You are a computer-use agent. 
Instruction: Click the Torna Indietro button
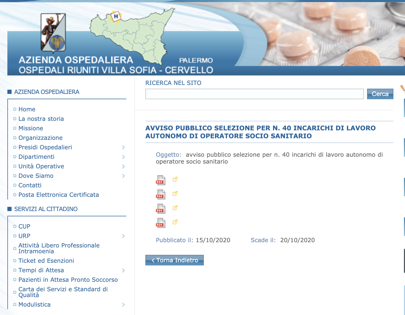[174, 260]
